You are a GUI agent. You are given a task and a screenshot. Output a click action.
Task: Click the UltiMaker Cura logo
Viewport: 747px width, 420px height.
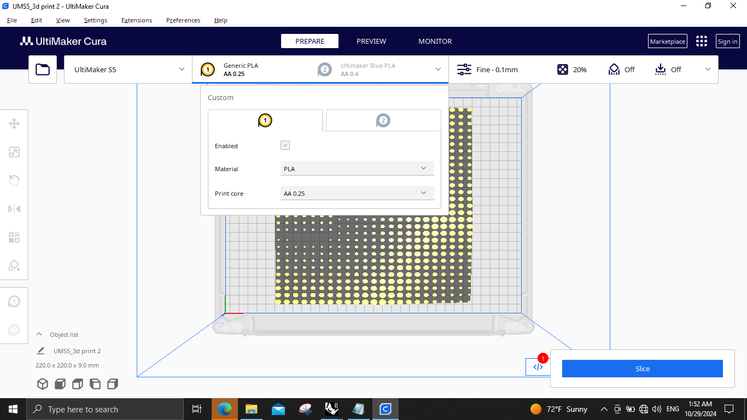(63, 42)
